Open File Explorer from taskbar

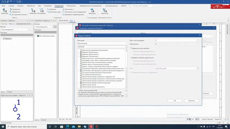[79, 126]
